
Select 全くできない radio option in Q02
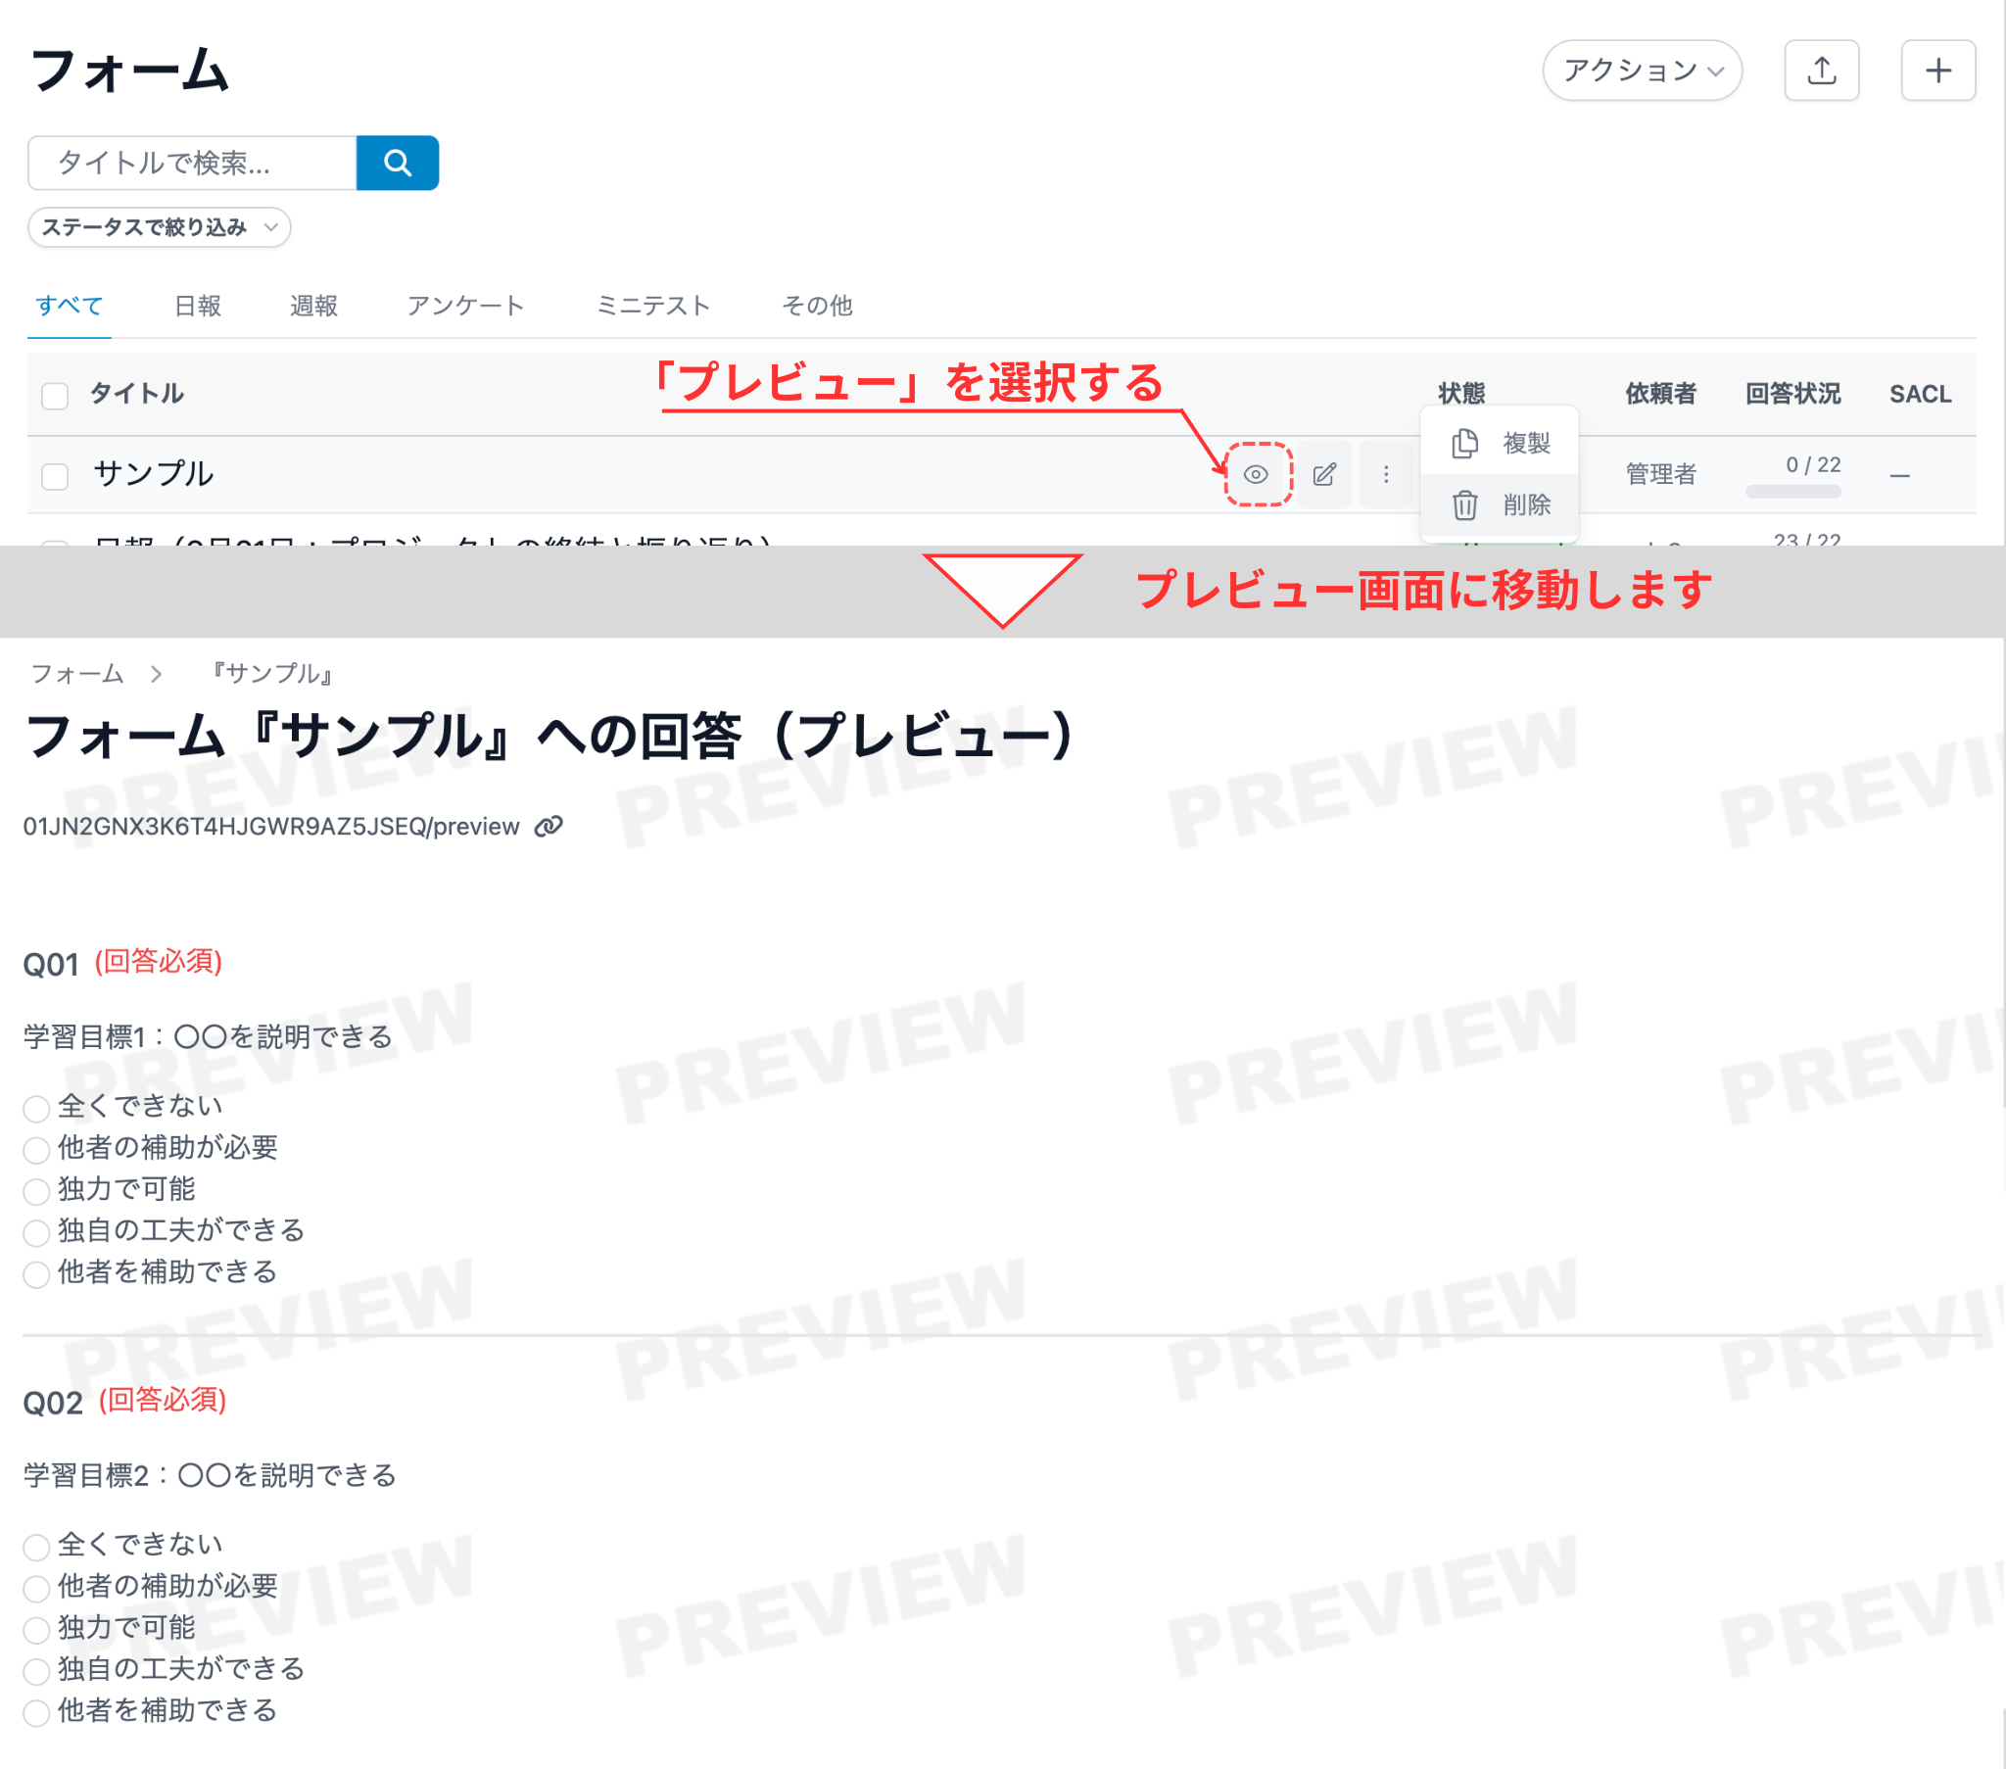[x=35, y=1546]
